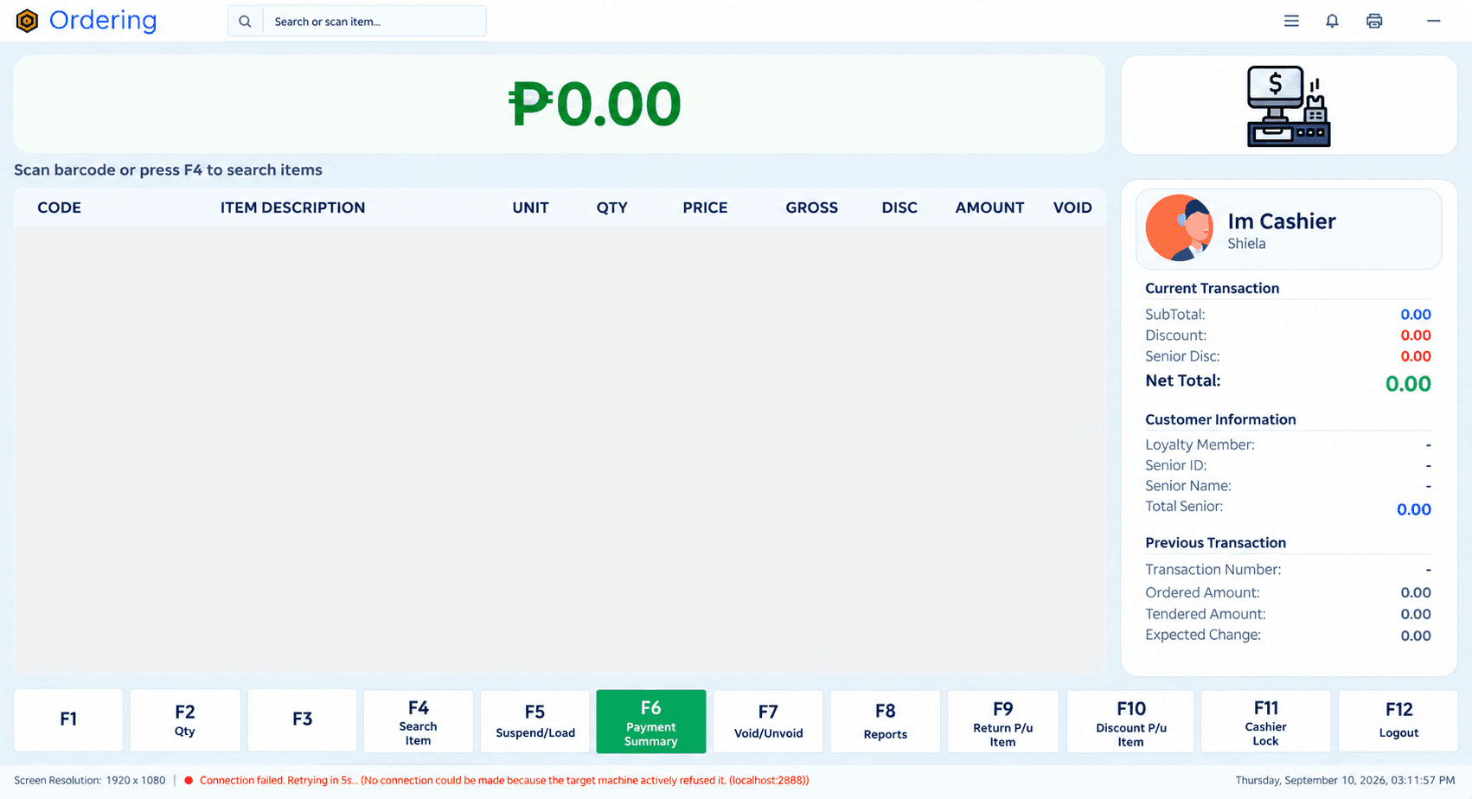
Task: Click F10 Discount P/u Item button
Action: [x=1130, y=721]
